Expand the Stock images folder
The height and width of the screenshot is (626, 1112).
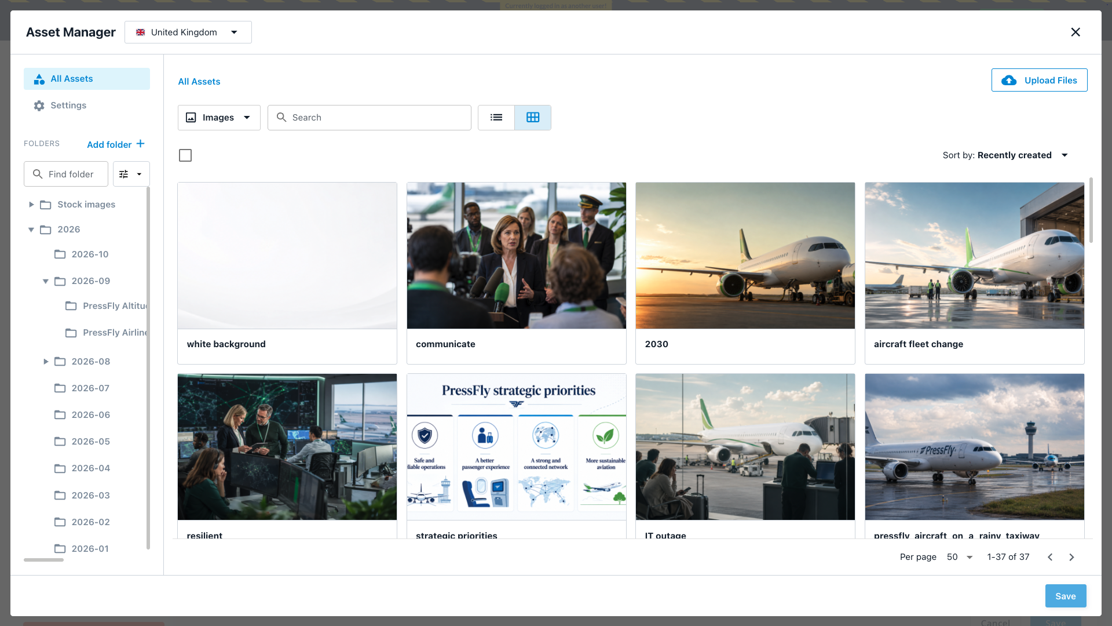pyautogui.click(x=31, y=205)
